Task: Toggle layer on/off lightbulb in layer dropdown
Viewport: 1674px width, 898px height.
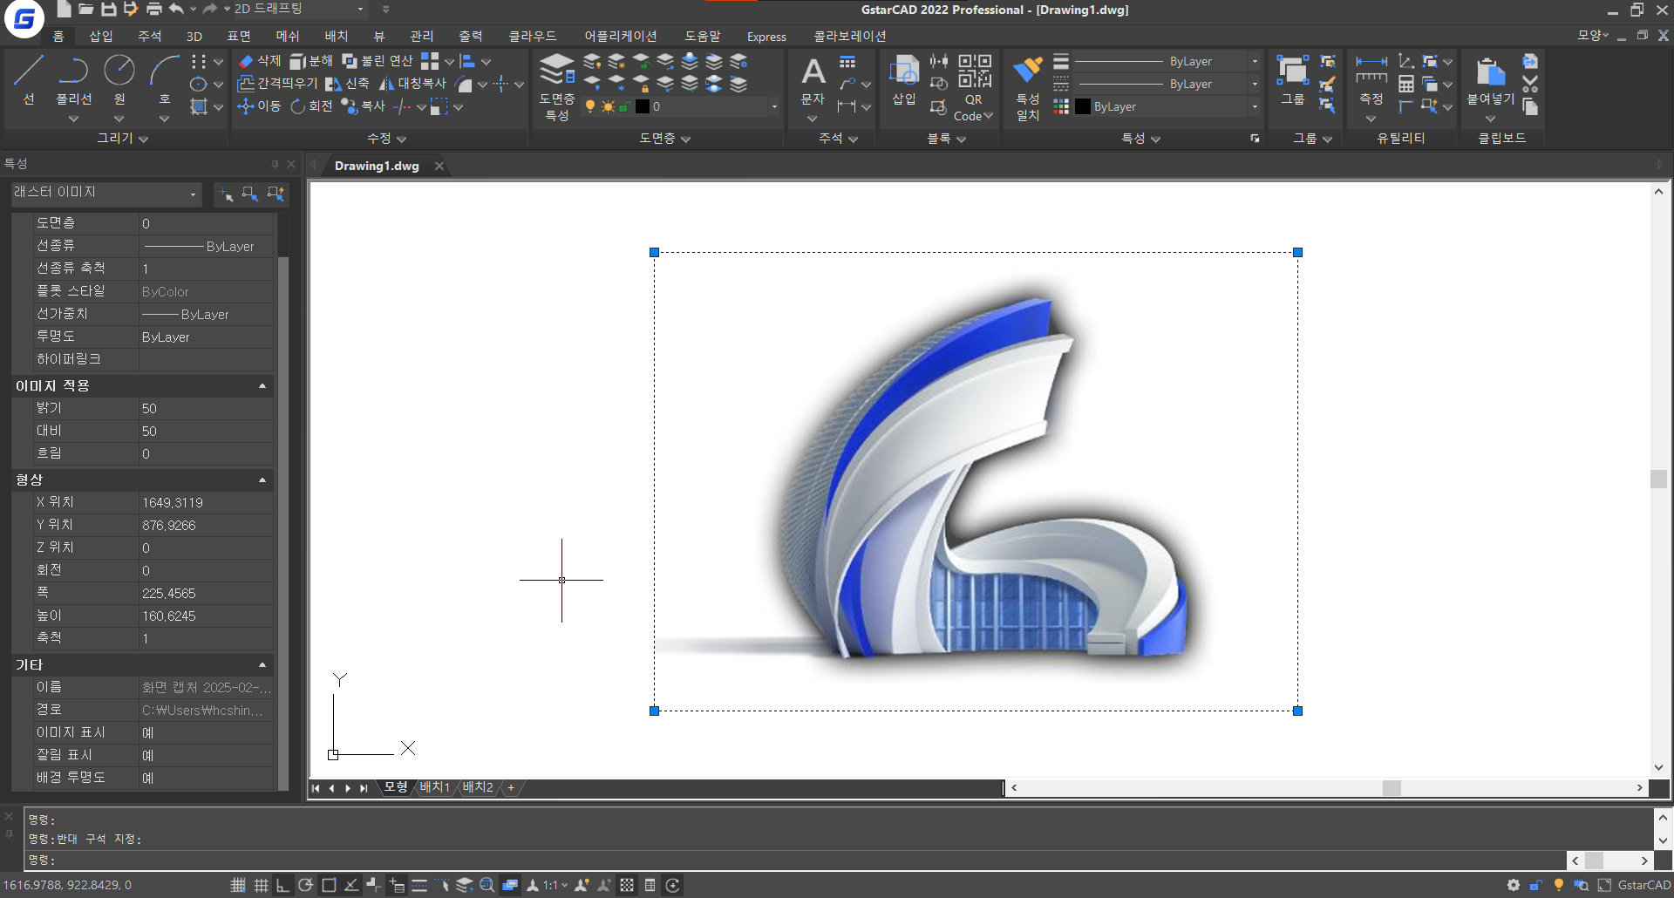Action: pos(590,106)
